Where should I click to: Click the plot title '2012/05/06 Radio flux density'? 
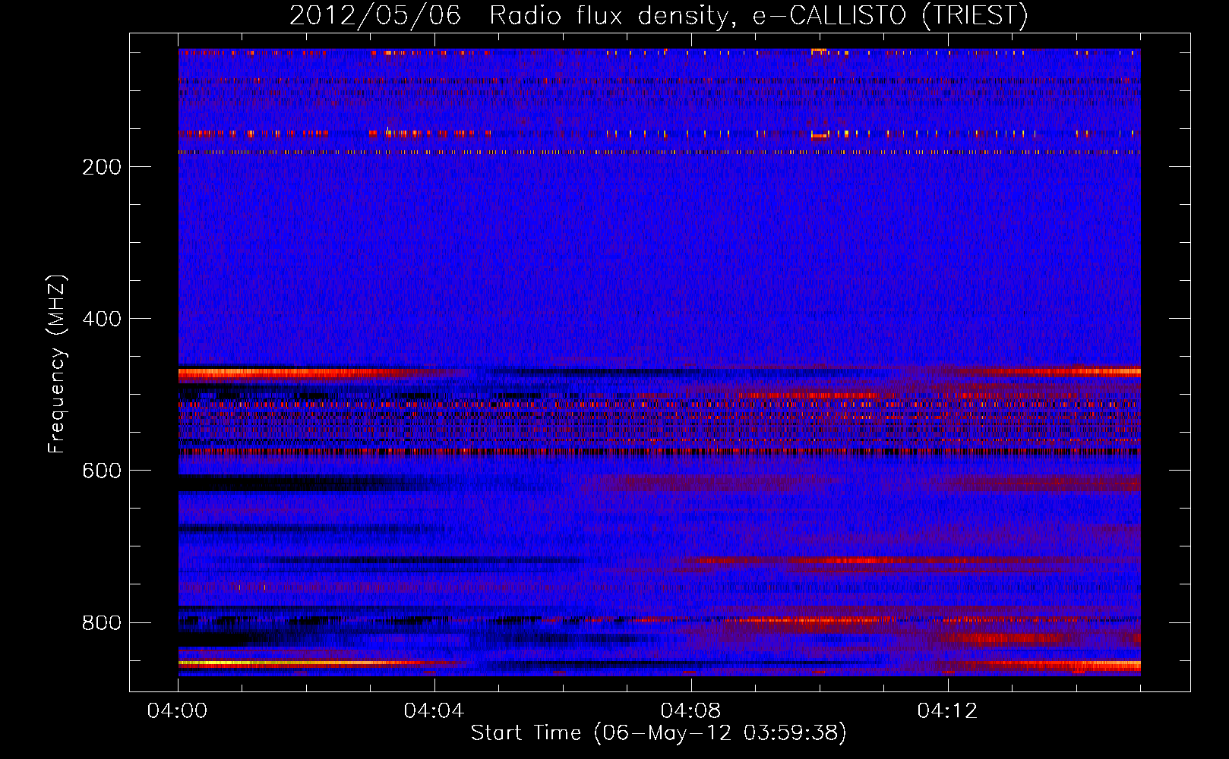tap(658, 15)
